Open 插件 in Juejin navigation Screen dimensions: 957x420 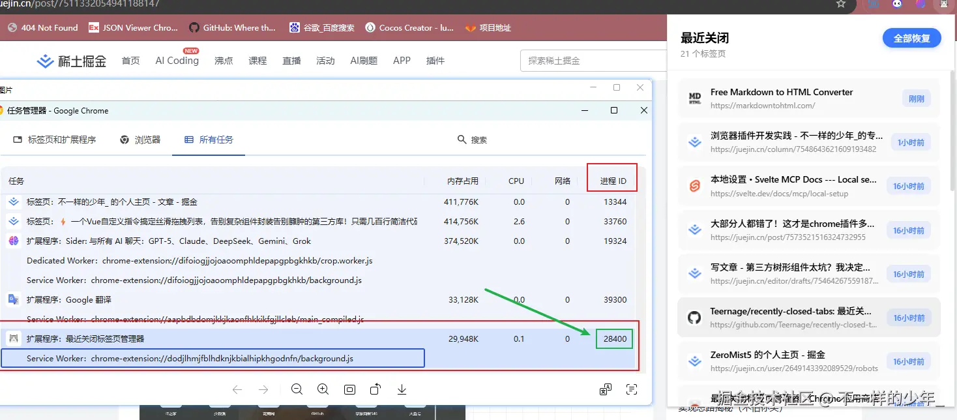pyautogui.click(x=435, y=61)
